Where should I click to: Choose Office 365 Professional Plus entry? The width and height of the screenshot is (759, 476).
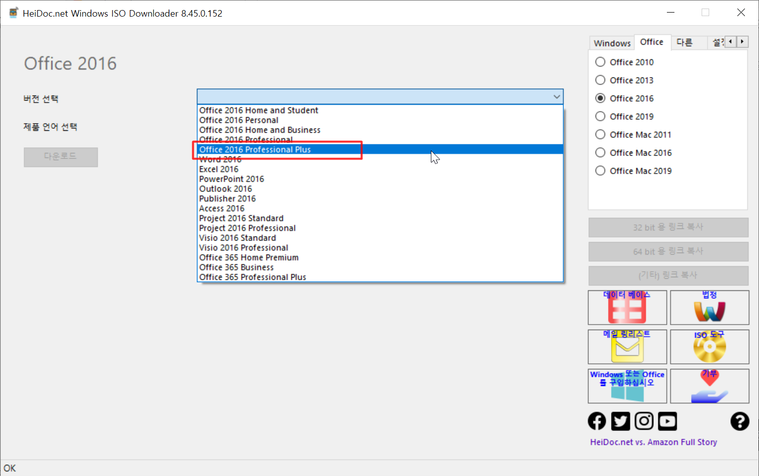[x=381, y=277]
